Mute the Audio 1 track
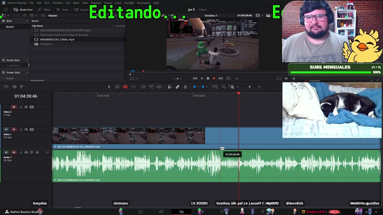This screenshot has height=215, width=383. 37,152
